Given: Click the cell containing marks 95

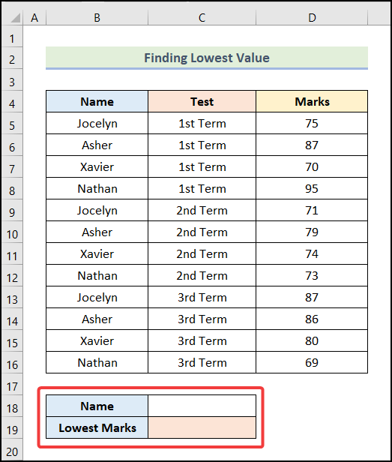Looking at the screenshot, I should click(x=312, y=188).
